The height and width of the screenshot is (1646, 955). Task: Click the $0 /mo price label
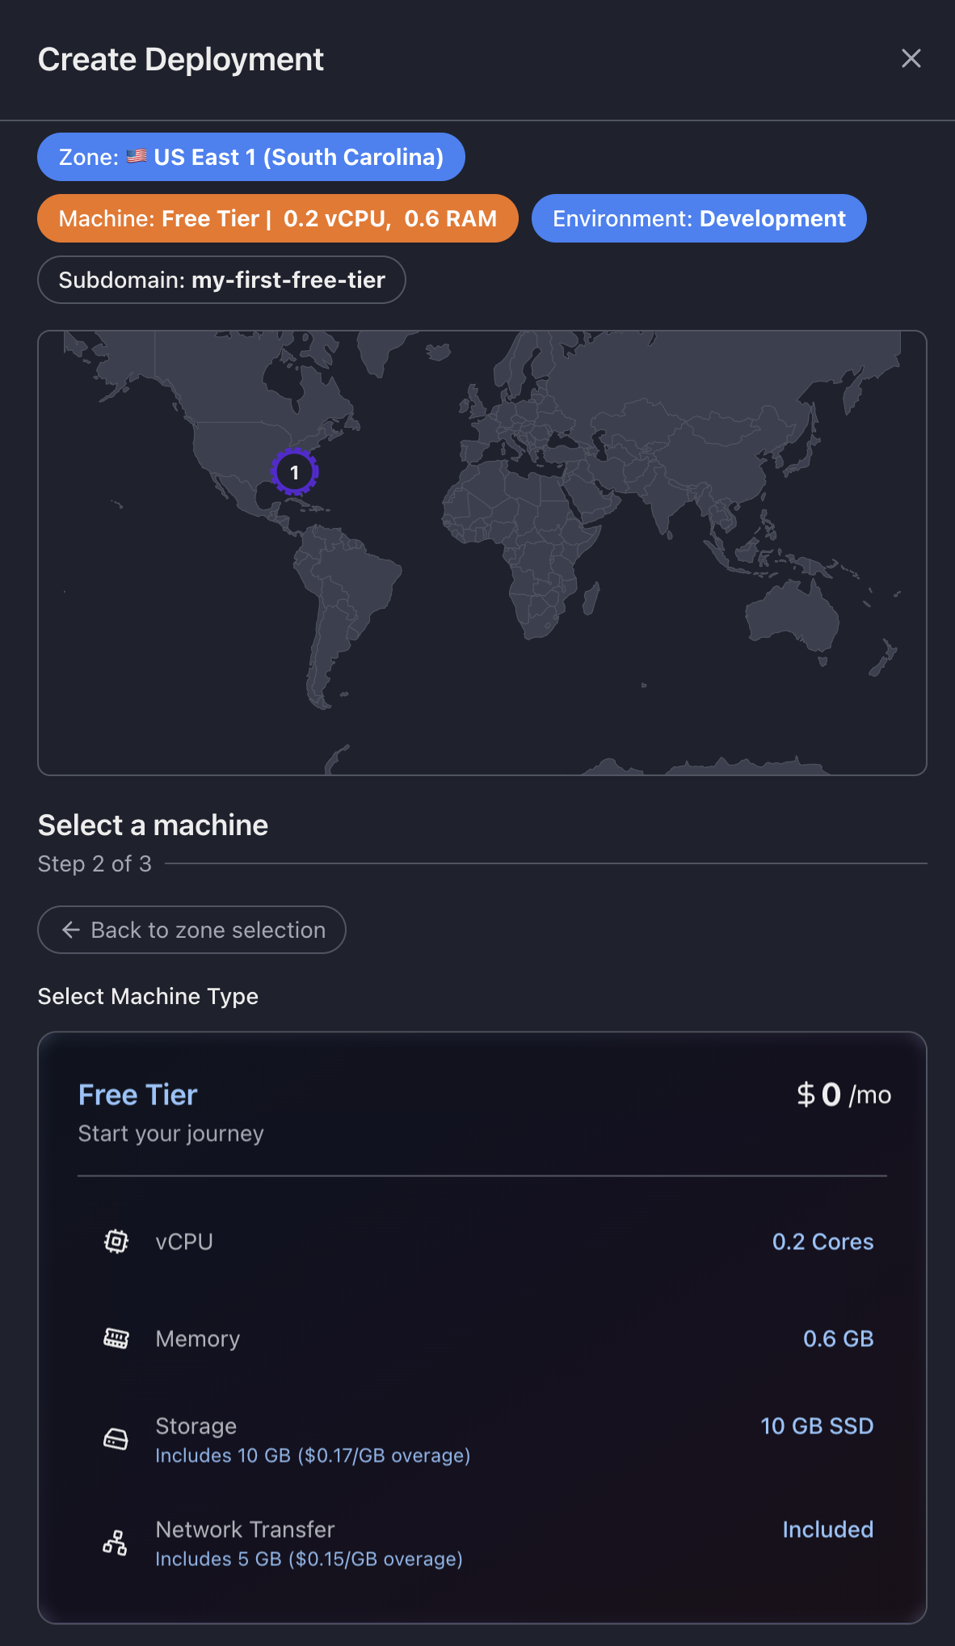pyautogui.click(x=844, y=1095)
